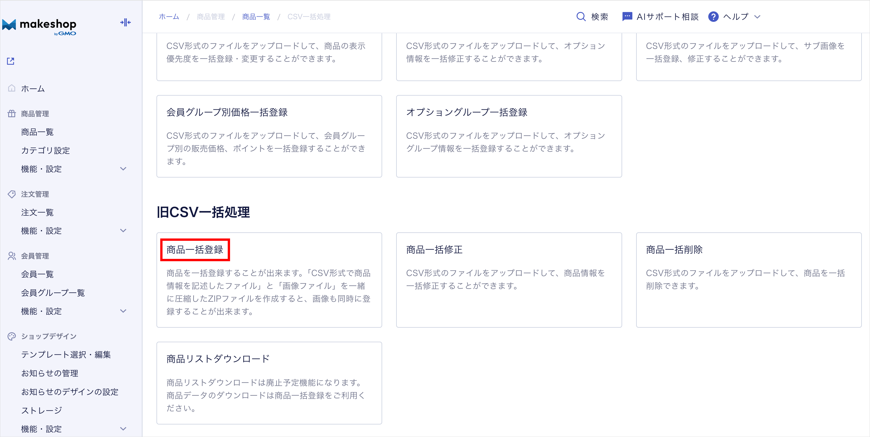Open the 商品リストダウンロード card
The width and height of the screenshot is (870, 437).
coord(218,359)
